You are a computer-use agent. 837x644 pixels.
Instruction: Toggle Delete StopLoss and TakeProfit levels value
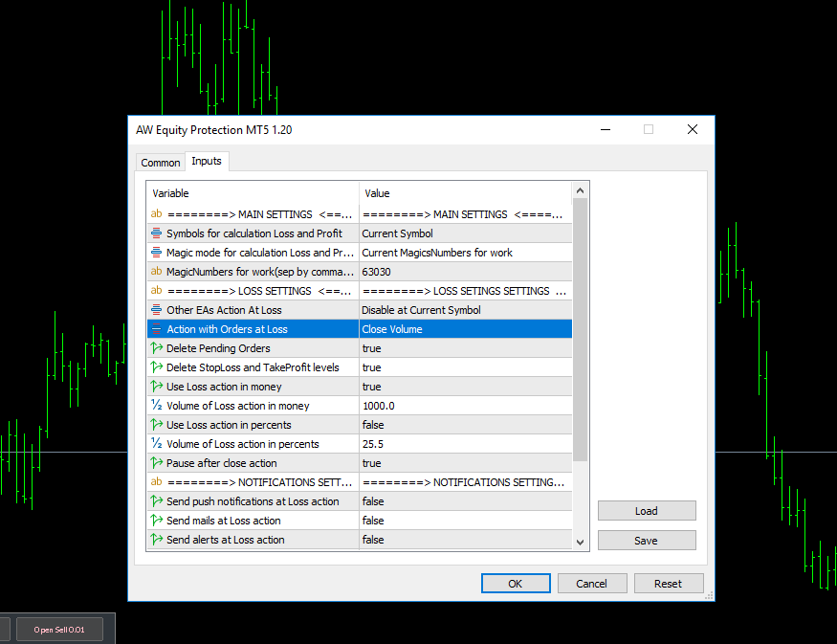[x=466, y=367]
